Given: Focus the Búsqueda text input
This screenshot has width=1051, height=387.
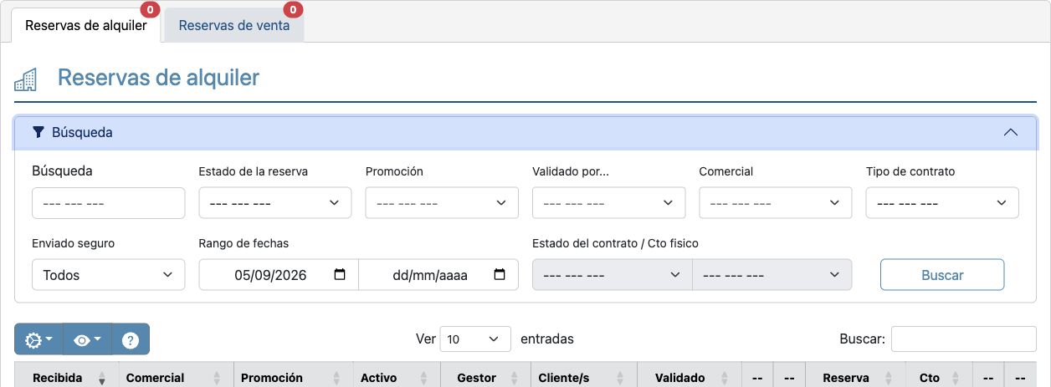Looking at the screenshot, I should click(108, 202).
